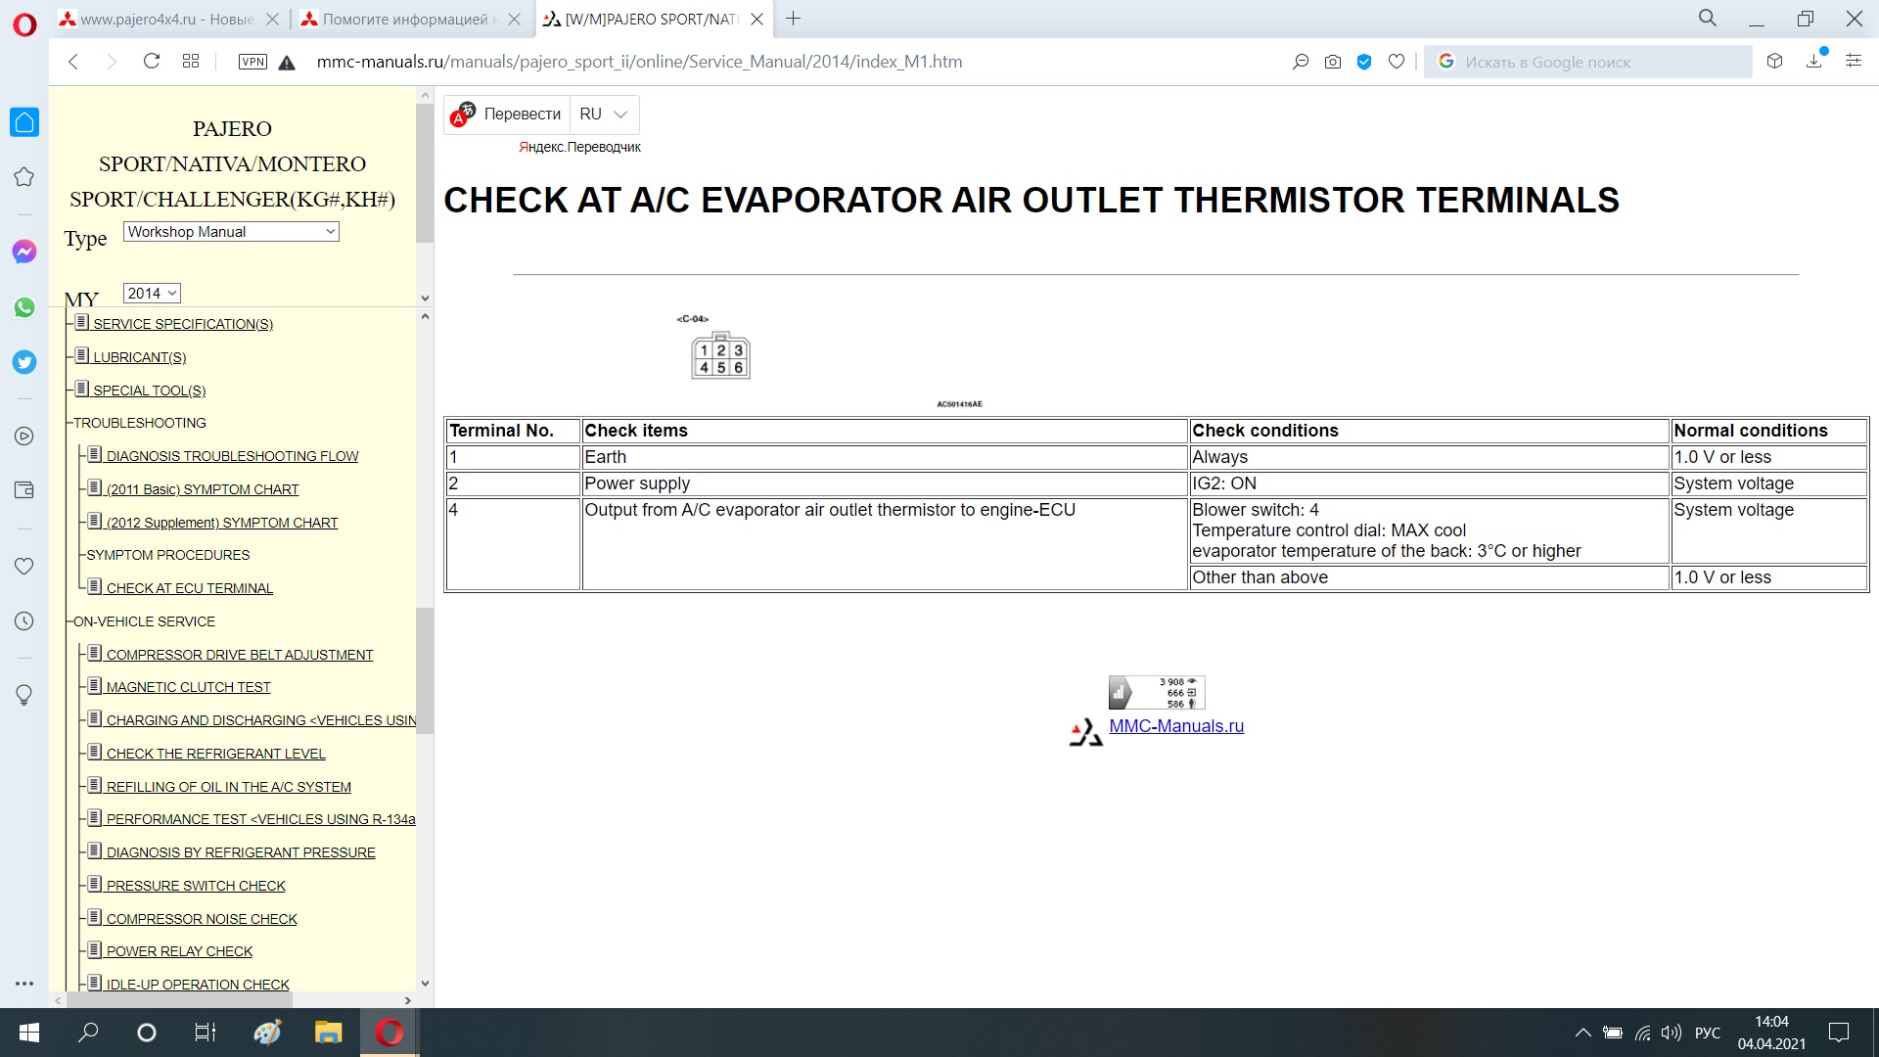Viewport: 1879px width, 1057px height.
Task: Open Messenger in Opera sidebar
Action: coord(24,252)
